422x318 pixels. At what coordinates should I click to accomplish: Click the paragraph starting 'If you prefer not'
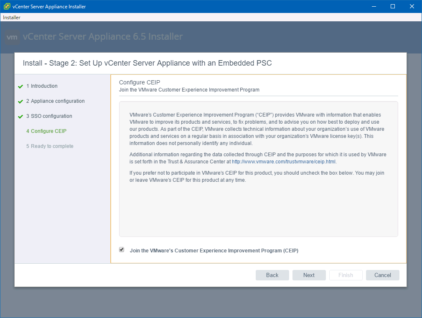click(x=257, y=176)
